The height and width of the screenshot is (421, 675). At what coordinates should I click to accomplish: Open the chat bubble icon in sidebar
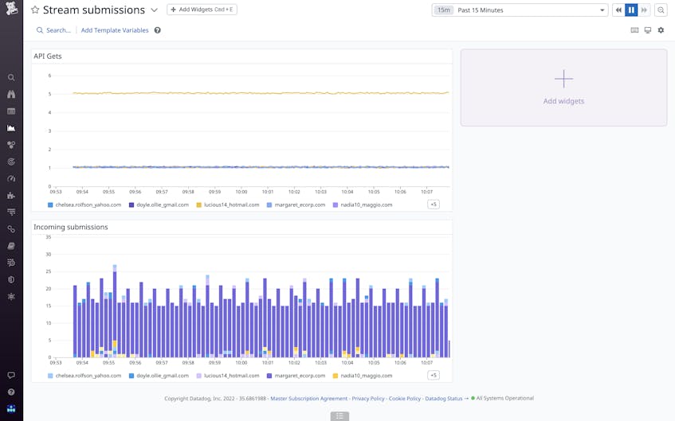pos(11,375)
